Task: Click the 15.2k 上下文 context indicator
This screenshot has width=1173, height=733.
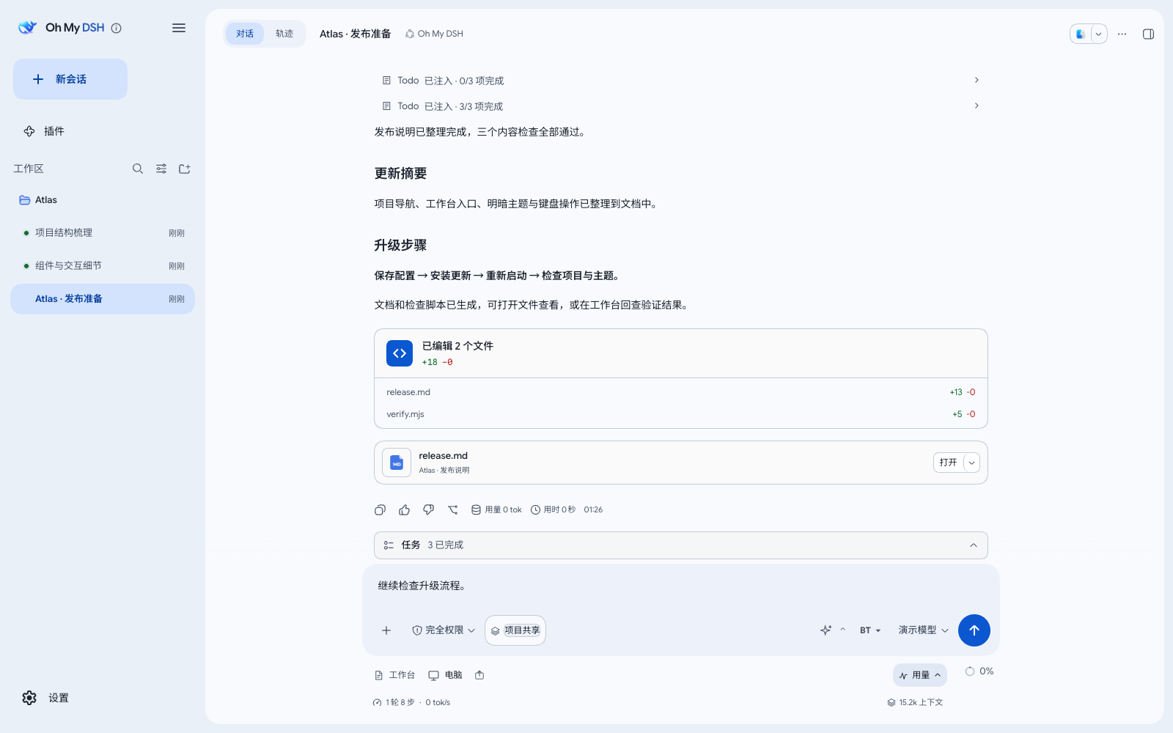Action: pos(915,702)
